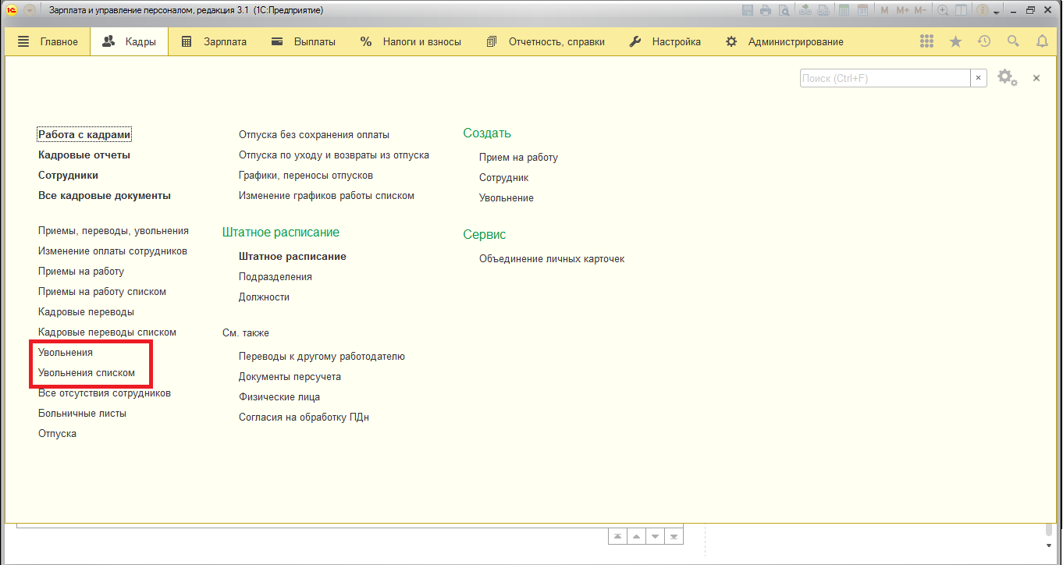Open Физические лица
The height and width of the screenshot is (565, 1063).
279,396
